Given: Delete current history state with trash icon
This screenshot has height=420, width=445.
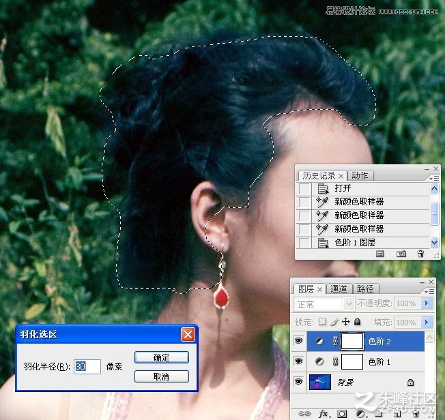Looking at the screenshot, I should point(420,254).
